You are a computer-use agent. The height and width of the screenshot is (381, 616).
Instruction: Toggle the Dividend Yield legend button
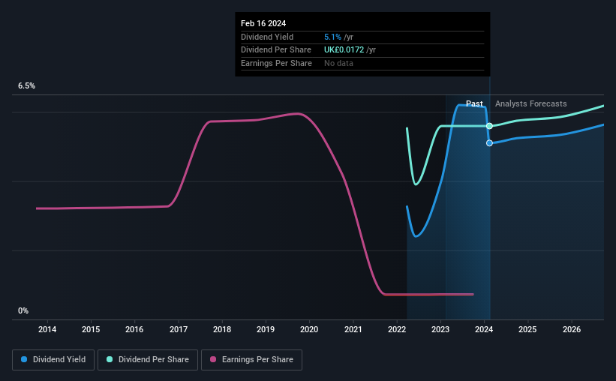coord(53,360)
